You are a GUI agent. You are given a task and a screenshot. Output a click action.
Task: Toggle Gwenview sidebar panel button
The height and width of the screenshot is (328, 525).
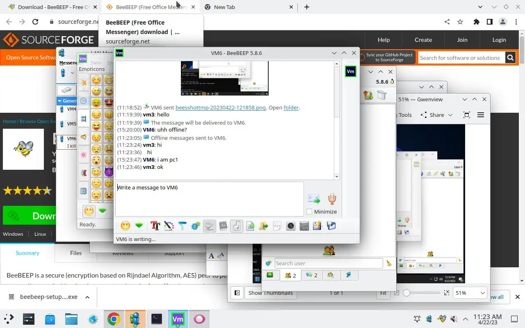[237, 293]
